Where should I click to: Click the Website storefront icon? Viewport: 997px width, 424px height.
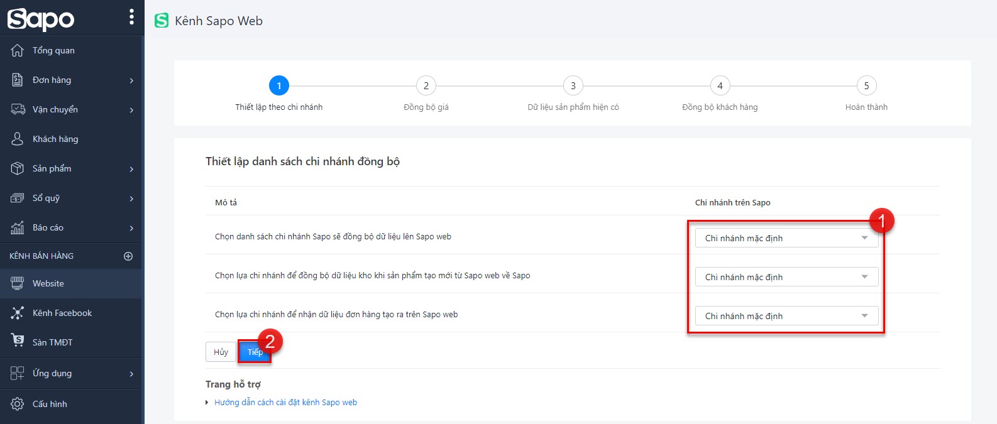[x=18, y=283]
